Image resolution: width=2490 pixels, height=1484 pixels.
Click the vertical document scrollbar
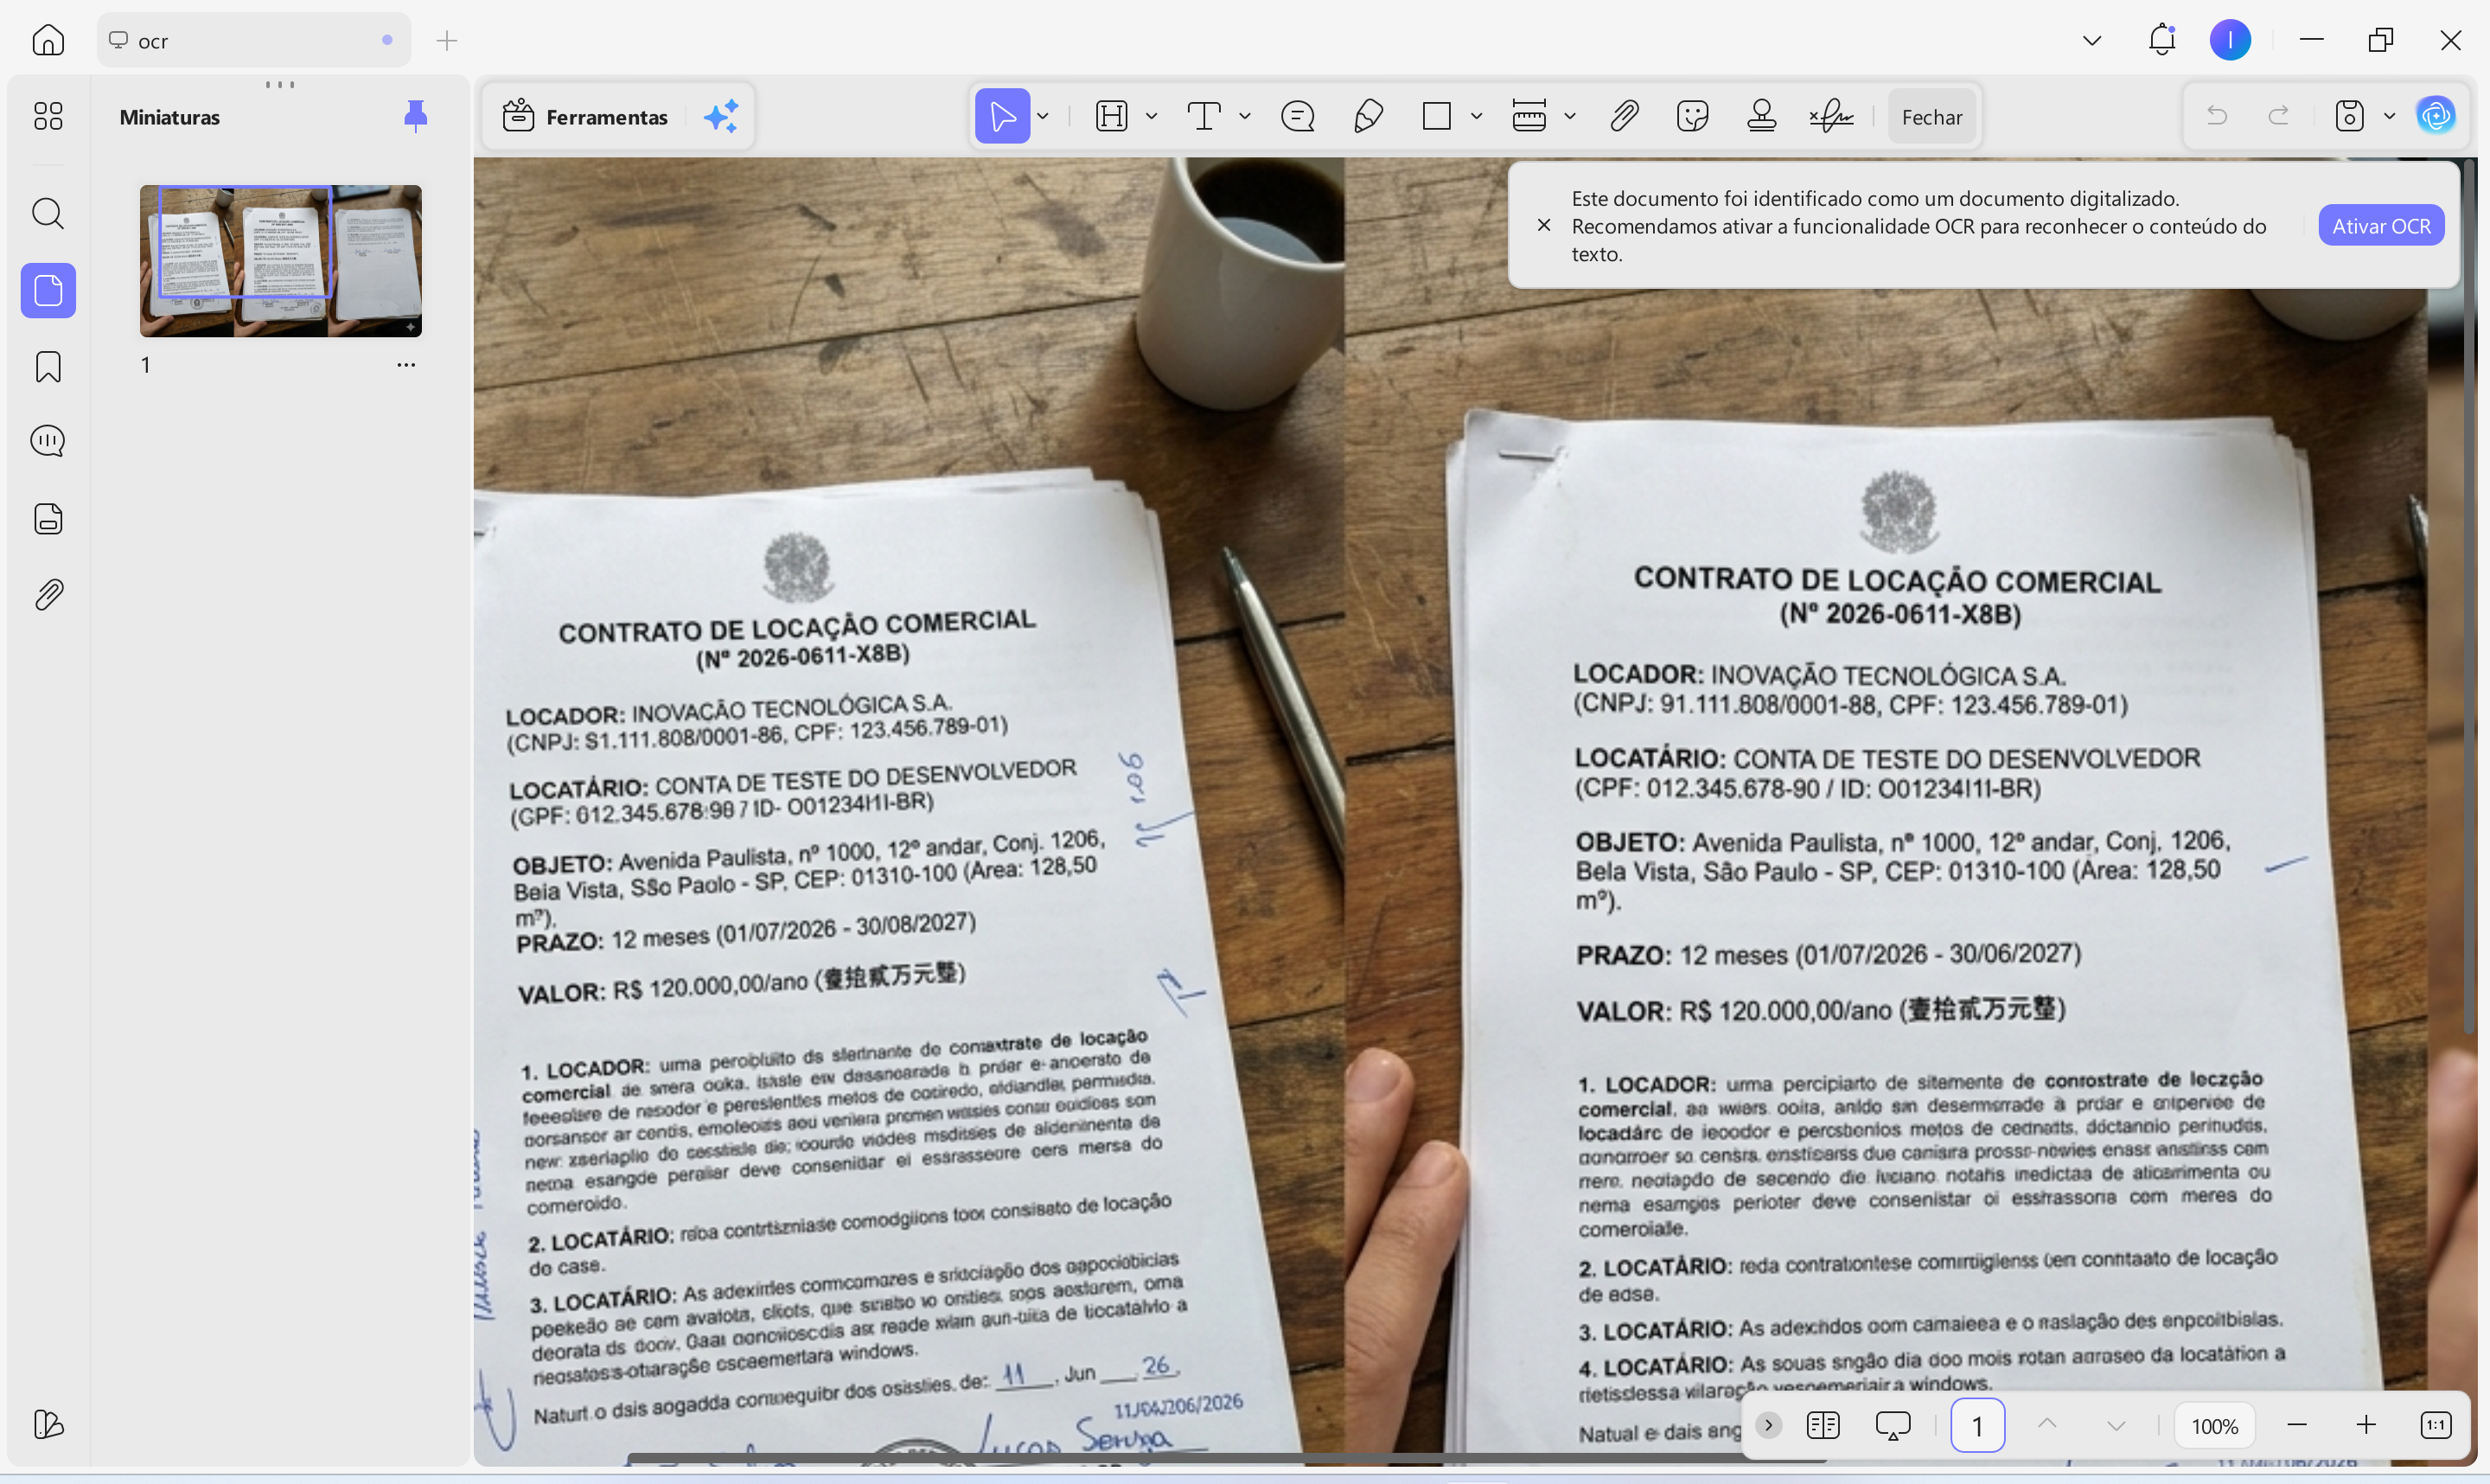click(x=2469, y=597)
